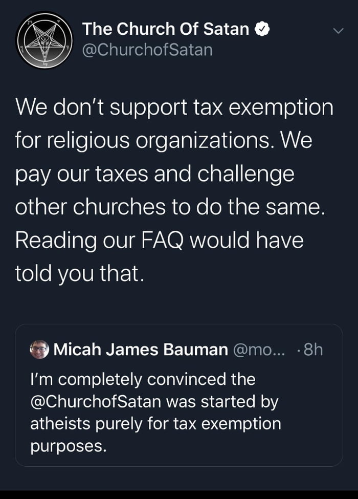Tap Micah James Bauman's small profile photo

(x=39, y=350)
